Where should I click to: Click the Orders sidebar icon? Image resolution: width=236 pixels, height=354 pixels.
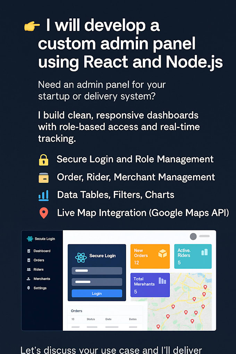(29, 260)
